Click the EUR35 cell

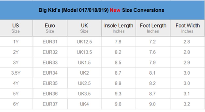point(50,83)
